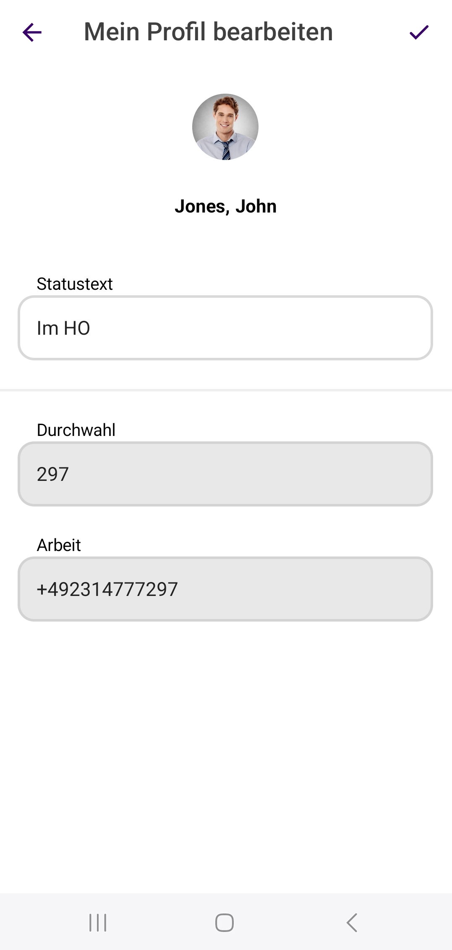Tap the Android system back chevron
The image size is (452, 950).
352,922
